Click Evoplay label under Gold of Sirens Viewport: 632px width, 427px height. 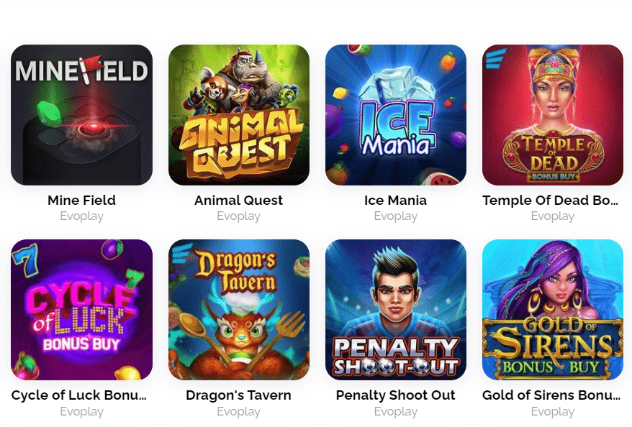[x=553, y=411]
